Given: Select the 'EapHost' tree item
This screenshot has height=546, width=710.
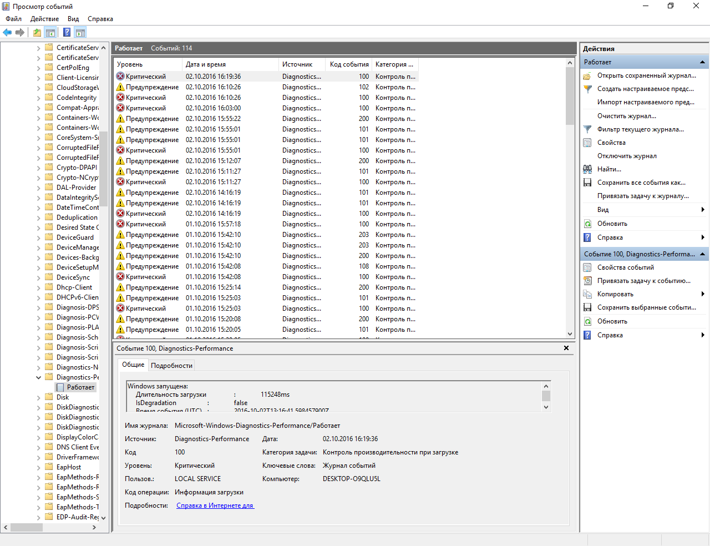Looking at the screenshot, I should click(x=69, y=467).
